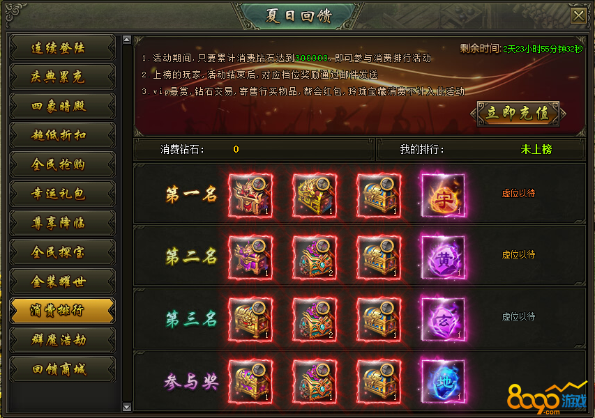Image resolution: width=595 pixels, height=418 pixels.
Task: Select third place 玄 purple stone reward
Action: tap(443, 320)
